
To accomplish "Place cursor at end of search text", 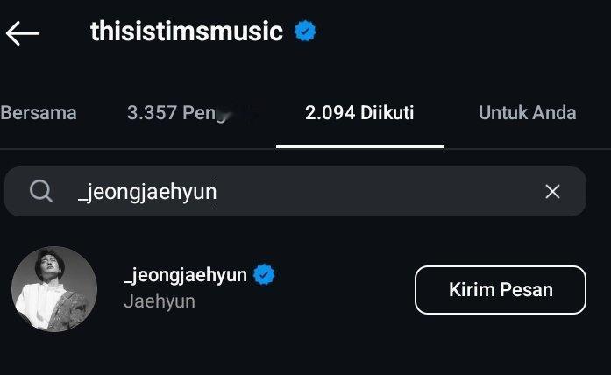I will (217, 192).
